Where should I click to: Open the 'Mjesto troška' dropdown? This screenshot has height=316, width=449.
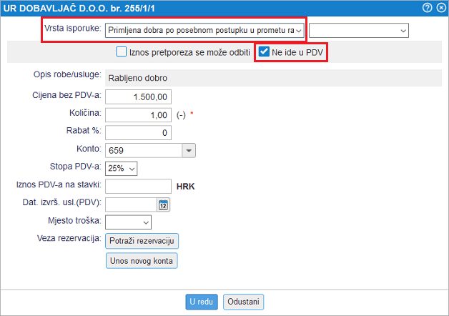coord(128,222)
